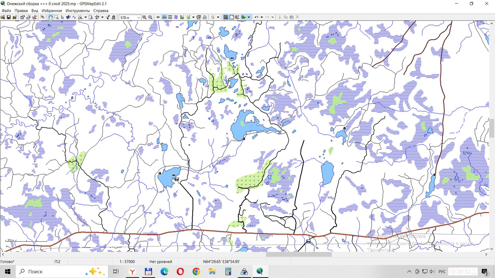495x278 pixels.
Task: Toggle the show map image icon
Action: [226, 17]
